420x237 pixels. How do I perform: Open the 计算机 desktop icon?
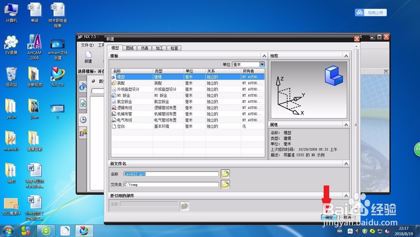(x=11, y=12)
